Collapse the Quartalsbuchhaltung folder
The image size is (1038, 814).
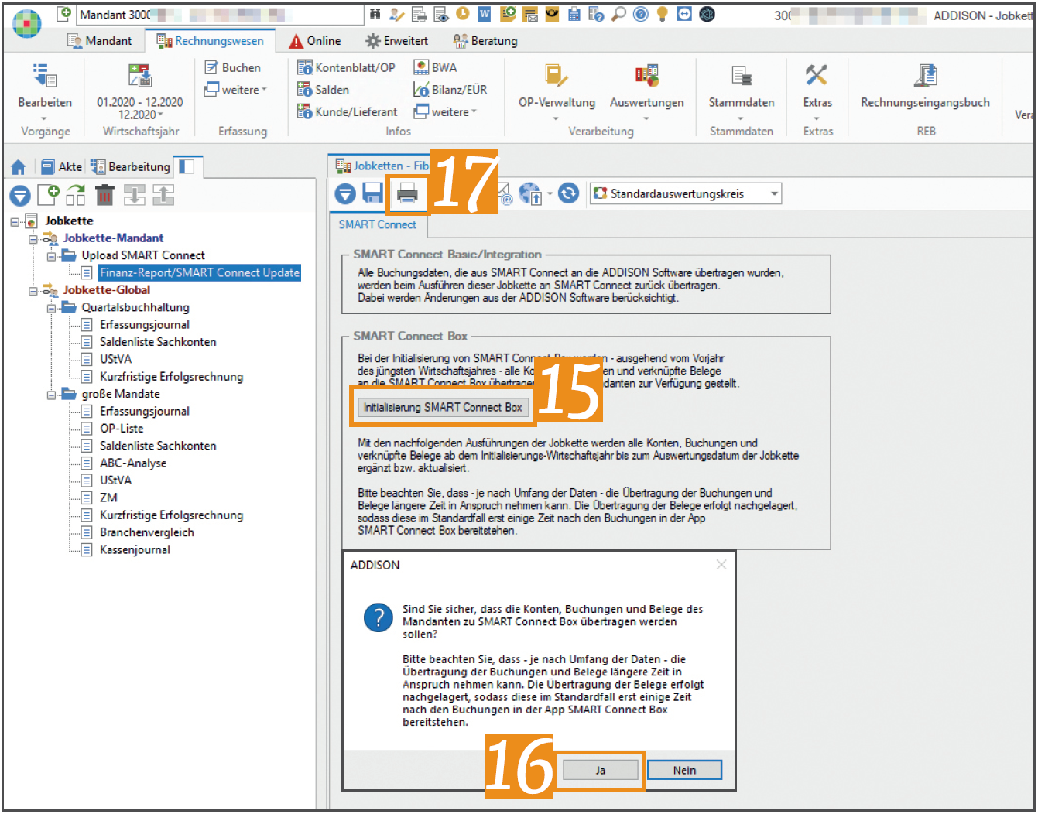click(x=51, y=308)
